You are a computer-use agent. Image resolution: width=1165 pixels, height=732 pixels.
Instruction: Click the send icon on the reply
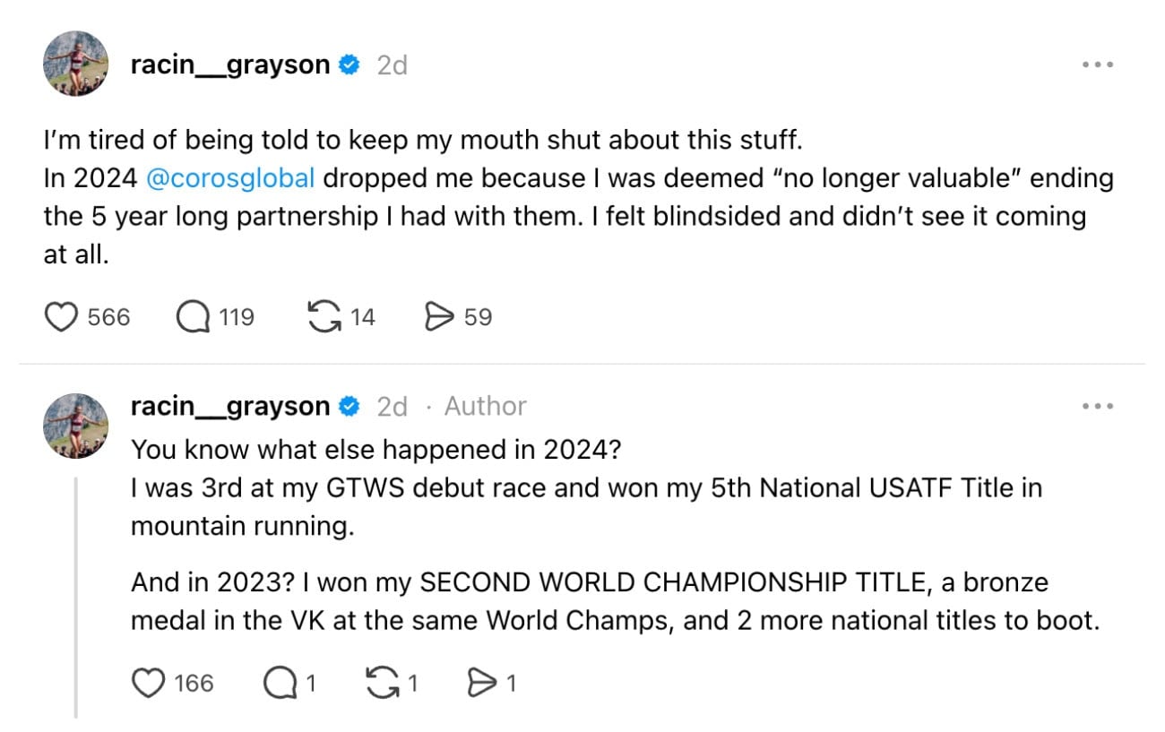484,682
